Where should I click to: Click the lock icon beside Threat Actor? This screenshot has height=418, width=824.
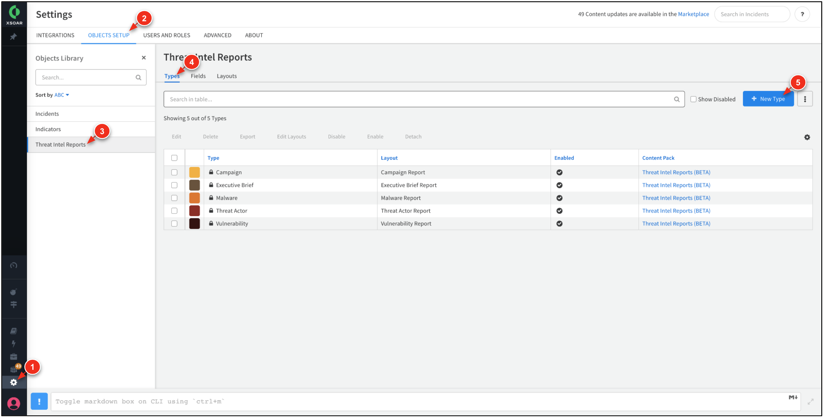tap(211, 210)
